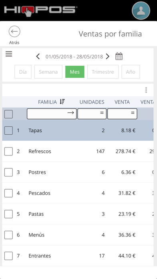Screen dimensions: 157x279
Task: Go back with the Atrás arrow
Action: [x=14, y=32]
